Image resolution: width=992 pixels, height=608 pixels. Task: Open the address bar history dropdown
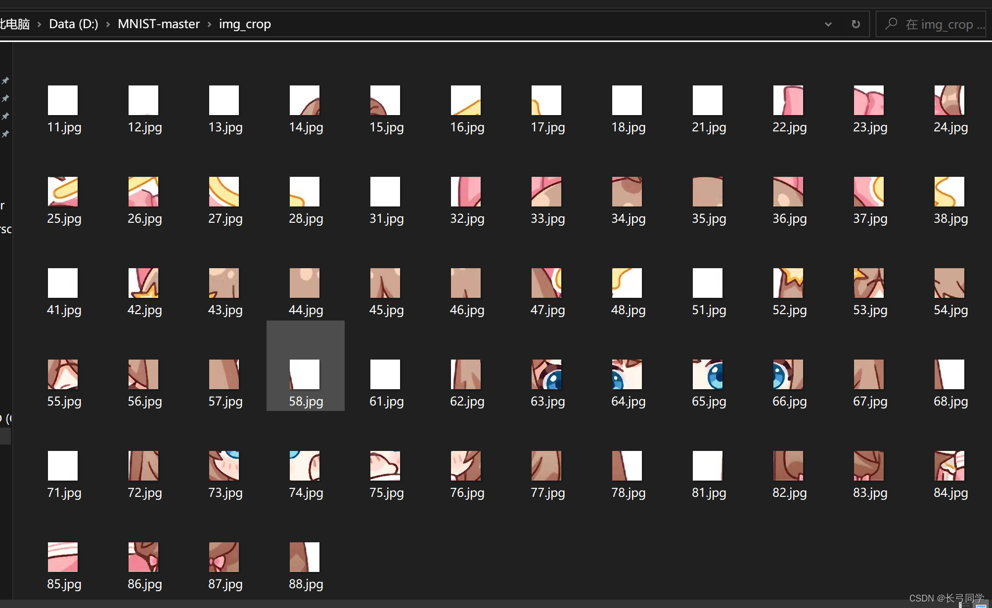[x=828, y=24]
